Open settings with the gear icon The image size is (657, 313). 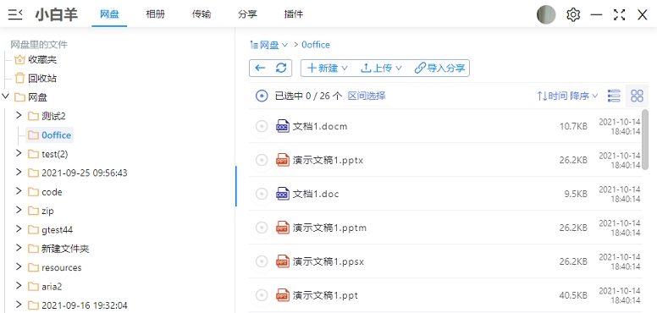coord(573,15)
